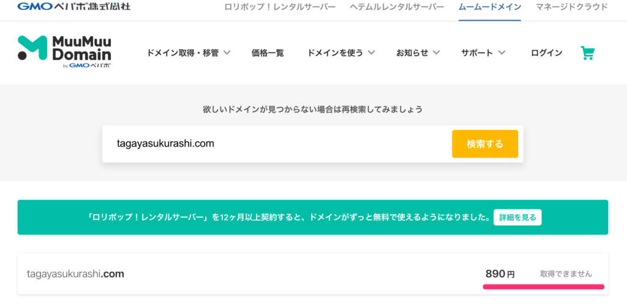The width and height of the screenshot is (627, 307).
Task: Go to ヘテムルレンタルサーバー site
Action: (397, 7)
